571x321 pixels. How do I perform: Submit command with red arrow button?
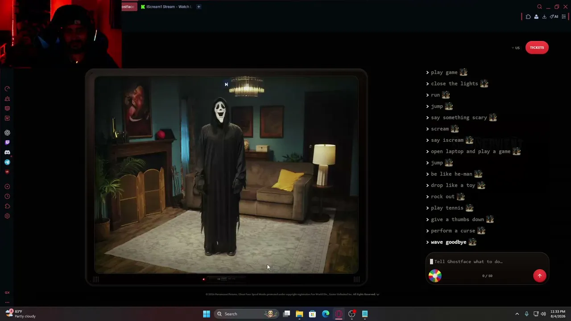coord(539,276)
